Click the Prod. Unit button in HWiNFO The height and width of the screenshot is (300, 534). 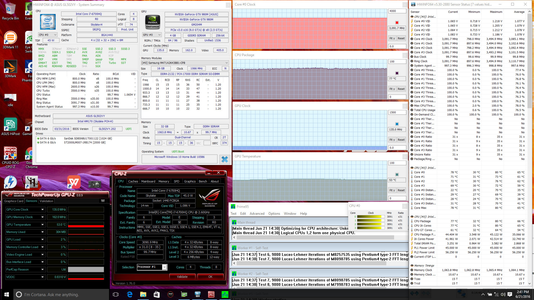pyautogui.click(x=127, y=29)
